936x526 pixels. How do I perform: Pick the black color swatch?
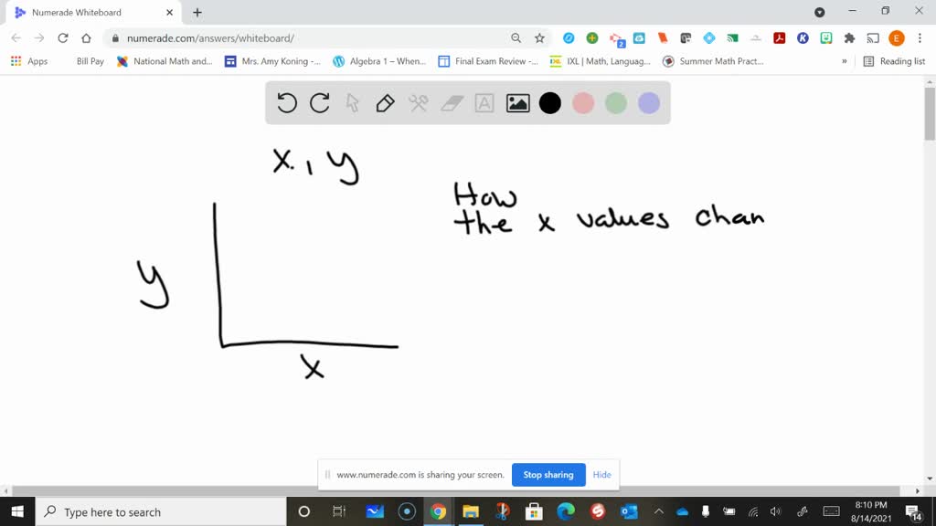coord(549,103)
